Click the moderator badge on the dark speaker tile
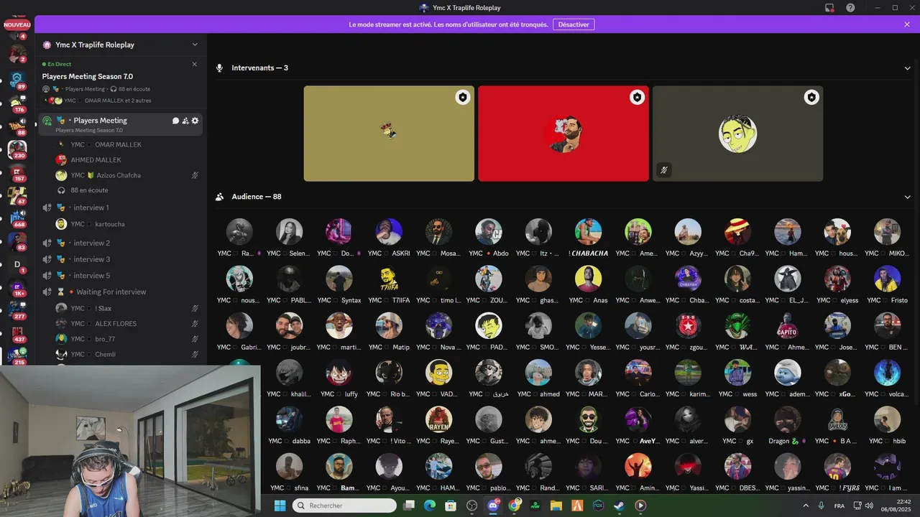Image resolution: width=920 pixels, height=517 pixels. coord(811,97)
